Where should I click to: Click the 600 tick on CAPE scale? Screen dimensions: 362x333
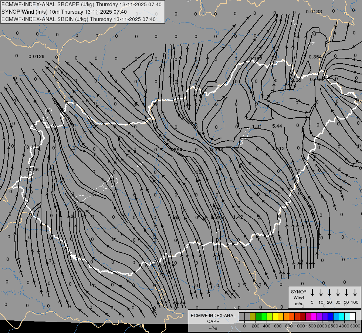click(278, 326)
